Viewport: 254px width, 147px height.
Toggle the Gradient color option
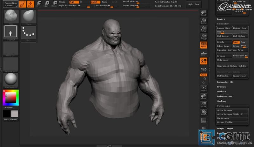pos(9,107)
